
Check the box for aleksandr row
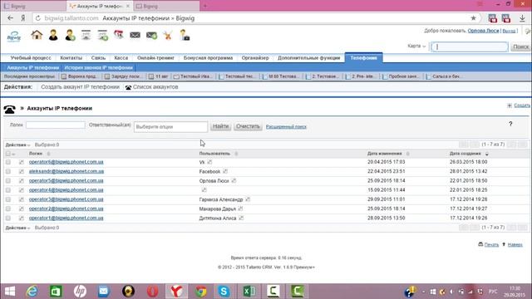coord(7,172)
